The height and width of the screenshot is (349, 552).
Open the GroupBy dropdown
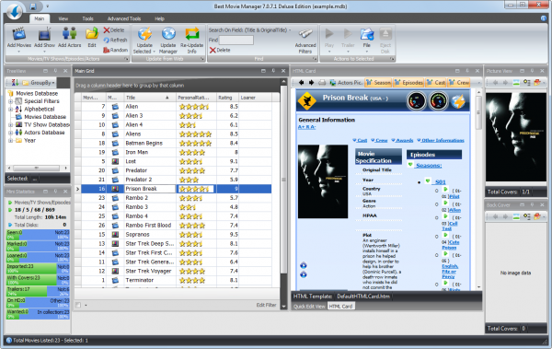point(39,83)
